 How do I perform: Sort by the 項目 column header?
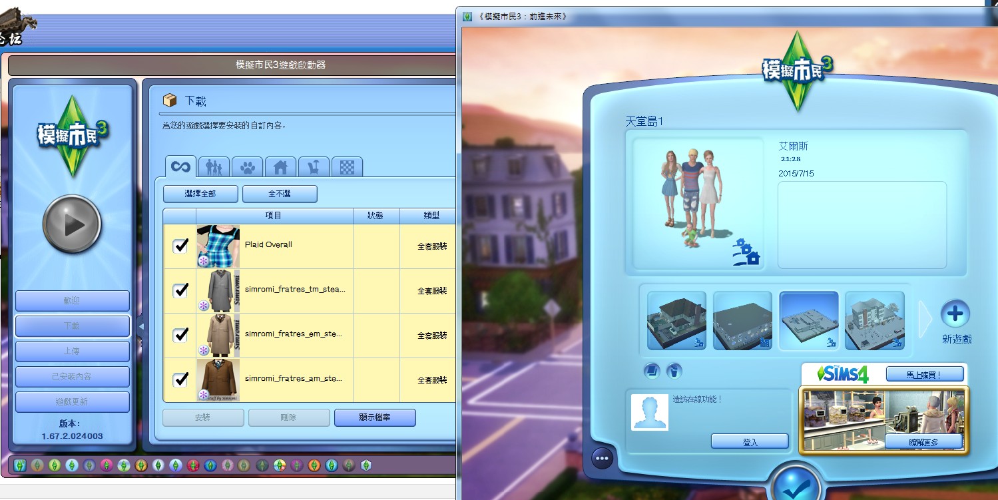pos(274,216)
